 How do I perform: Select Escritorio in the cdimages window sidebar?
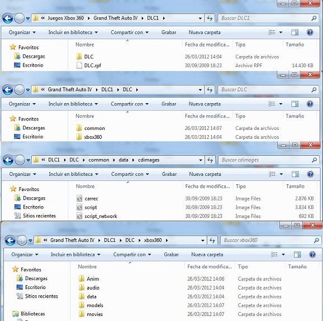[29, 207]
